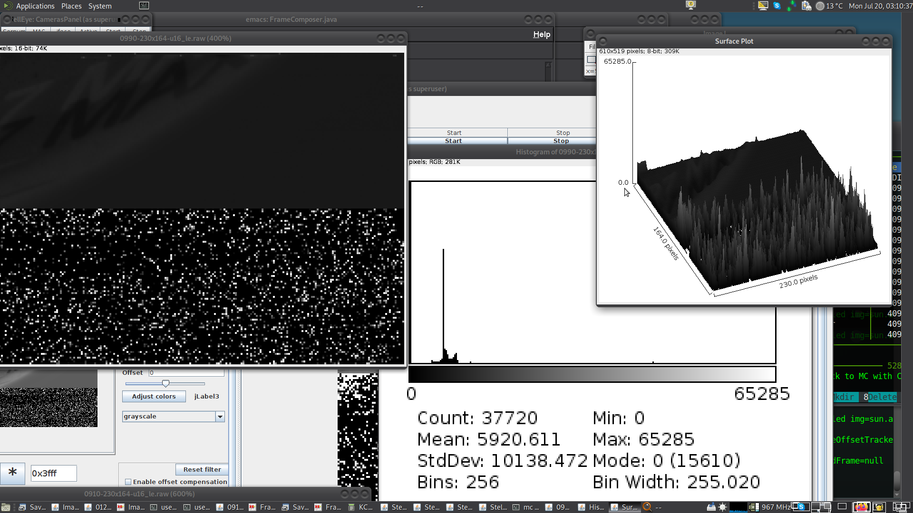This screenshot has width=913, height=513.
Task: Click the 0x3fff text field
Action: (53, 473)
